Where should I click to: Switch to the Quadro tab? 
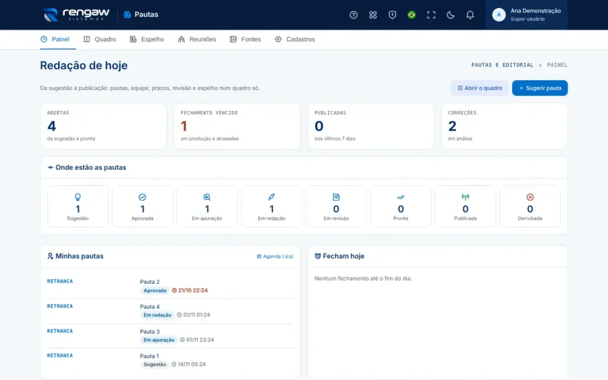tap(100, 39)
